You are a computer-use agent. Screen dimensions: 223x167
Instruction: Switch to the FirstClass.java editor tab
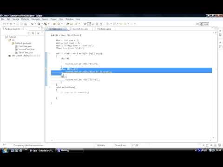coord(56,29)
